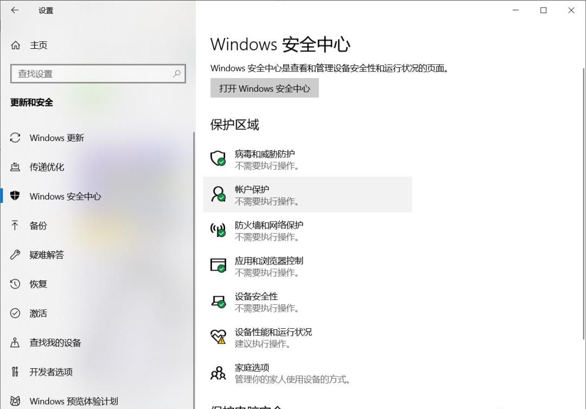This screenshot has height=409, width=586.
Task: Click the 开发者选项 tools icon
Action: tap(15, 372)
